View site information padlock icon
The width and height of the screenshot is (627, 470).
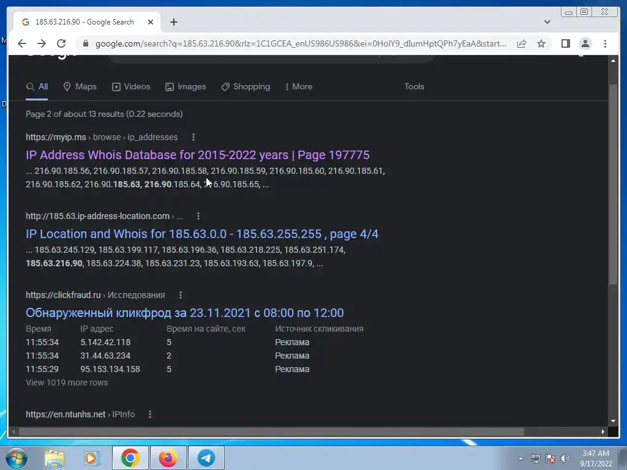(85, 43)
